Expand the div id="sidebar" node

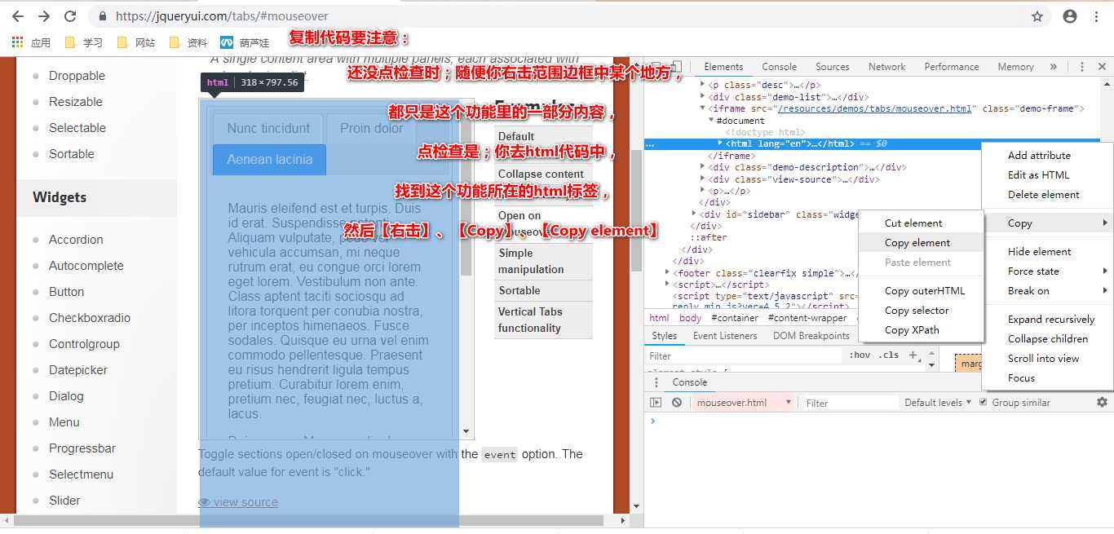(694, 214)
